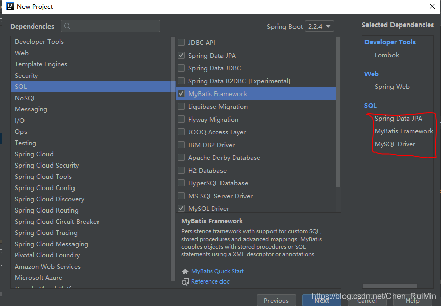The image size is (441, 306).
Task: Click Developer Tools heading in Selected Dependencies
Action: (390, 42)
